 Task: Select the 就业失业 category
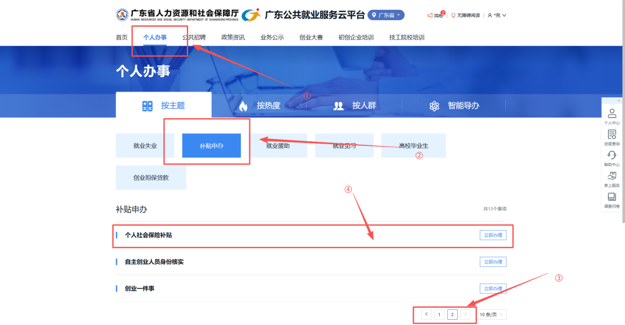click(145, 146)
